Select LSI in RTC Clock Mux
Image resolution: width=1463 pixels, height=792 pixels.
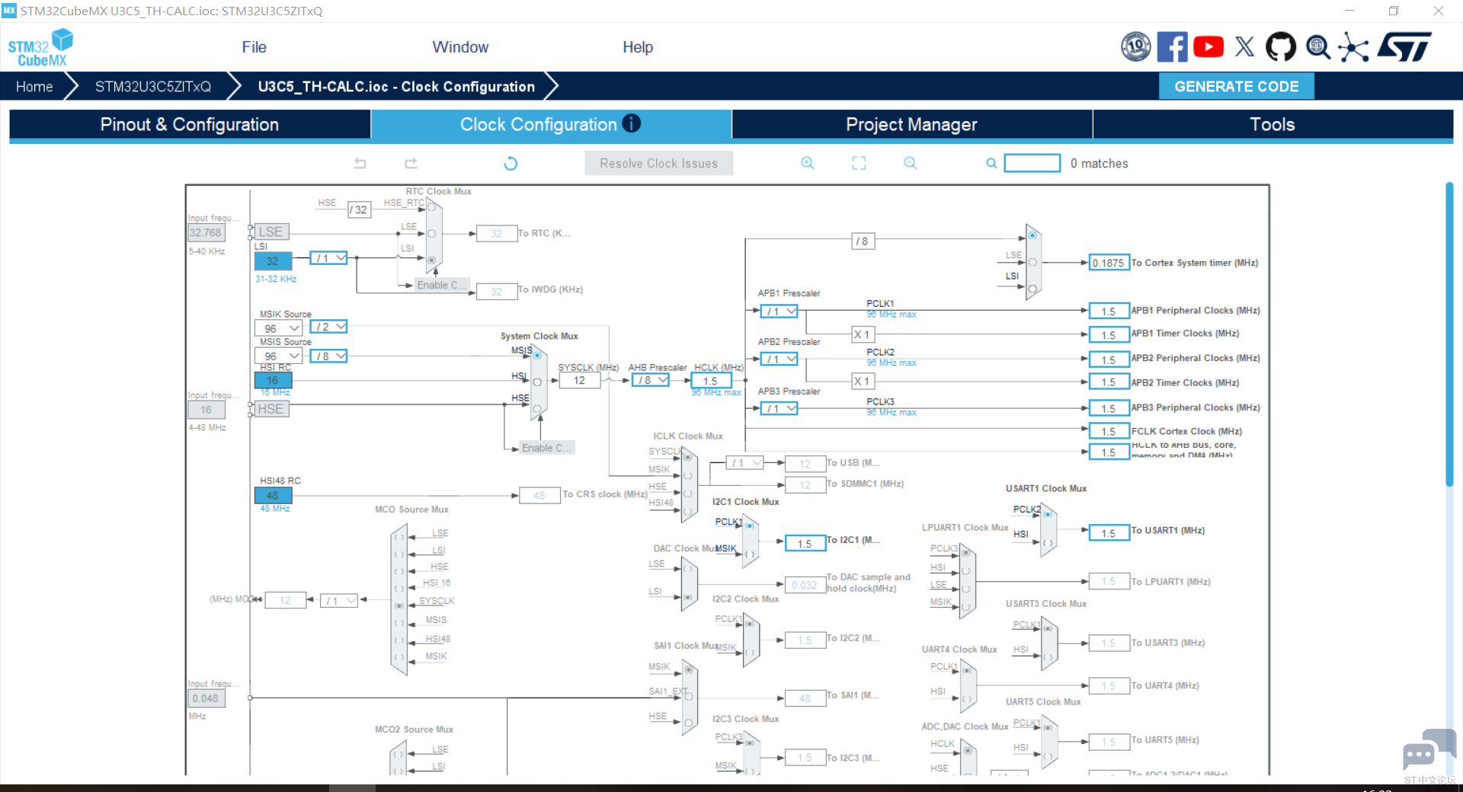431,260
